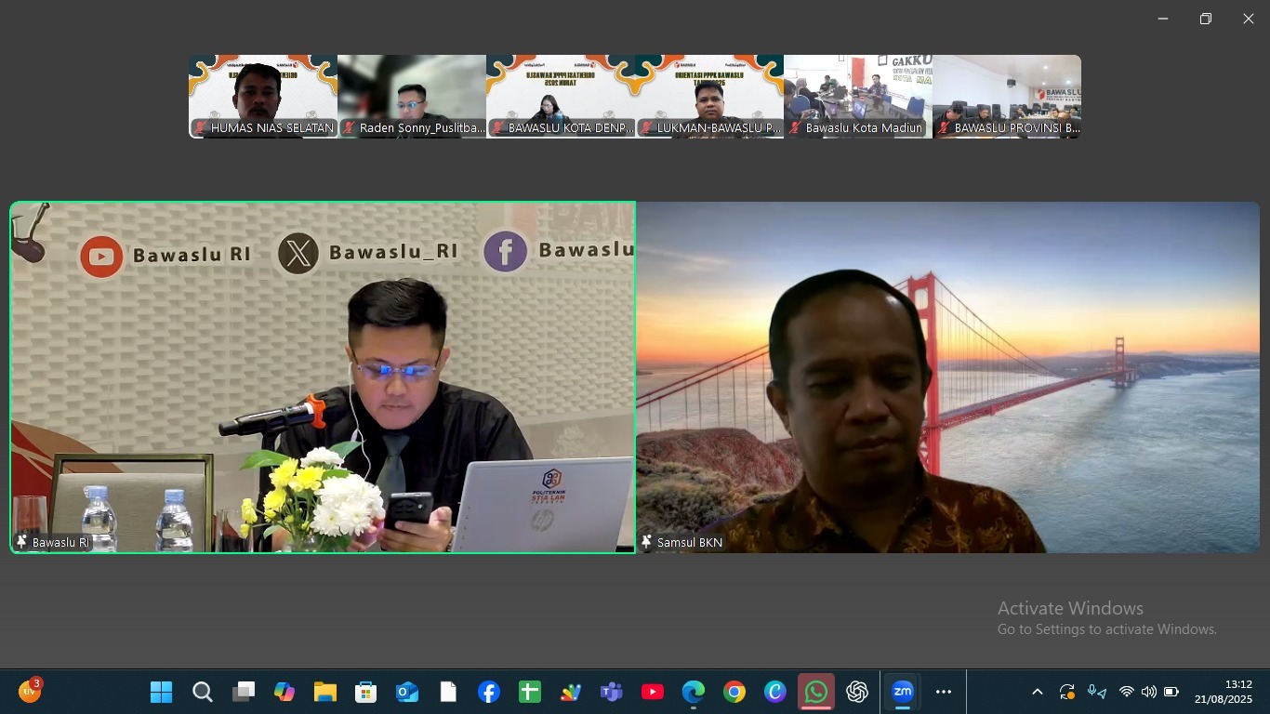This screenshot has width=1270, height=714.
Task: Launch ChatGPT from the taskbar
Action: click(856, 692)
